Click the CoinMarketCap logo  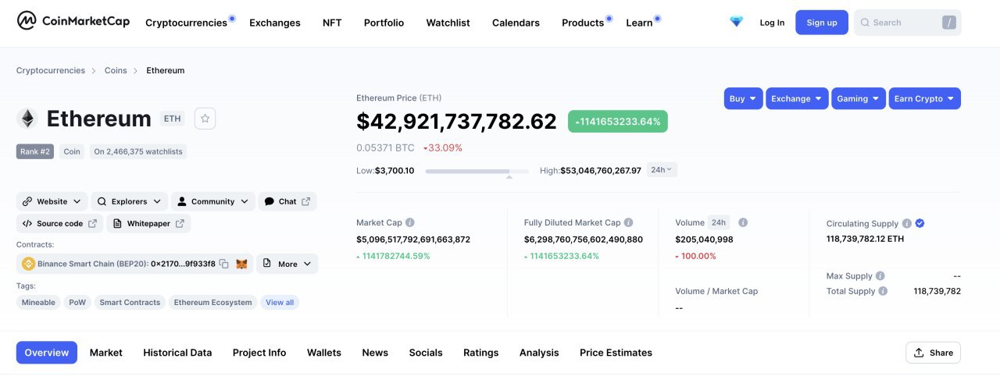pyautogui.click(x=73, y=21)
